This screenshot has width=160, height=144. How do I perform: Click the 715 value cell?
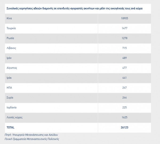[x=124, y=48]
